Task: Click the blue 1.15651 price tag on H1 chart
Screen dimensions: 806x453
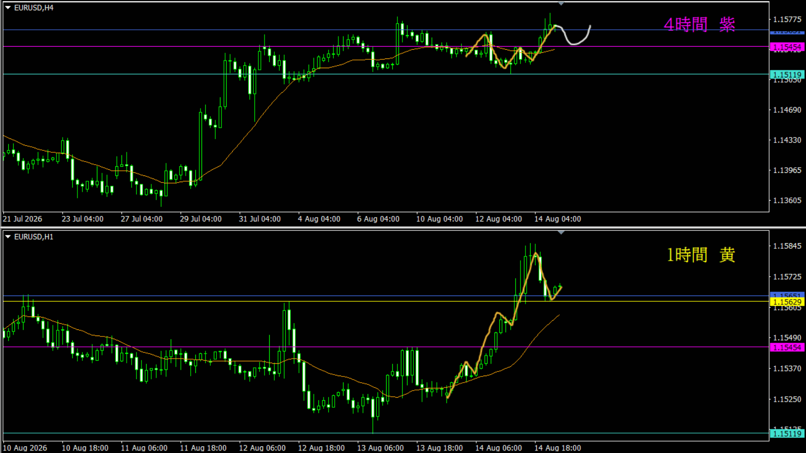Action: tap(787, 296)
